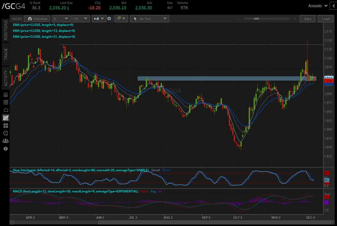337x226 pixels.
Task: Open the community people icon
Action: pyautogui.click(x=6, y=141)
